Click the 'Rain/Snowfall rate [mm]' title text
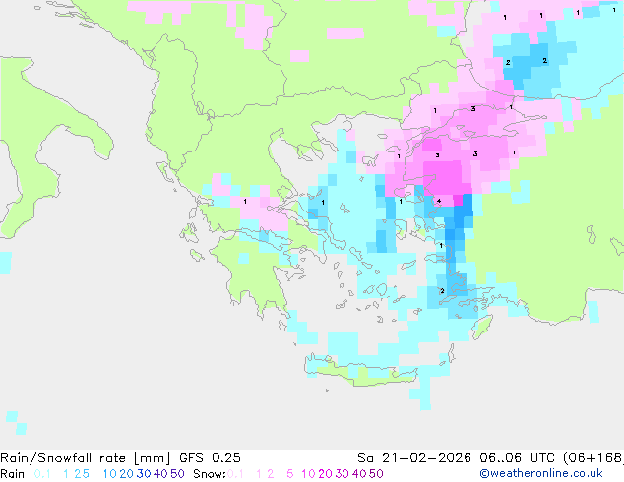Screen dimensions: 624x482 click(x=86, y=458)
